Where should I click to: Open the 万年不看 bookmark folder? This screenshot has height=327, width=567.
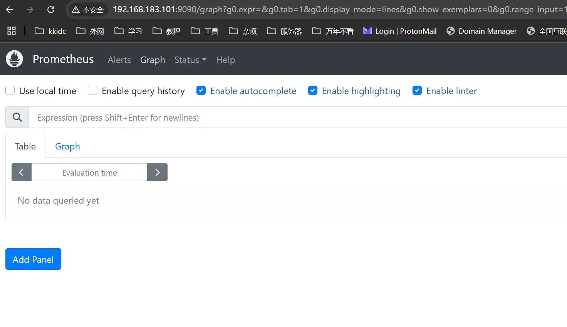click(x=333, y=31)
